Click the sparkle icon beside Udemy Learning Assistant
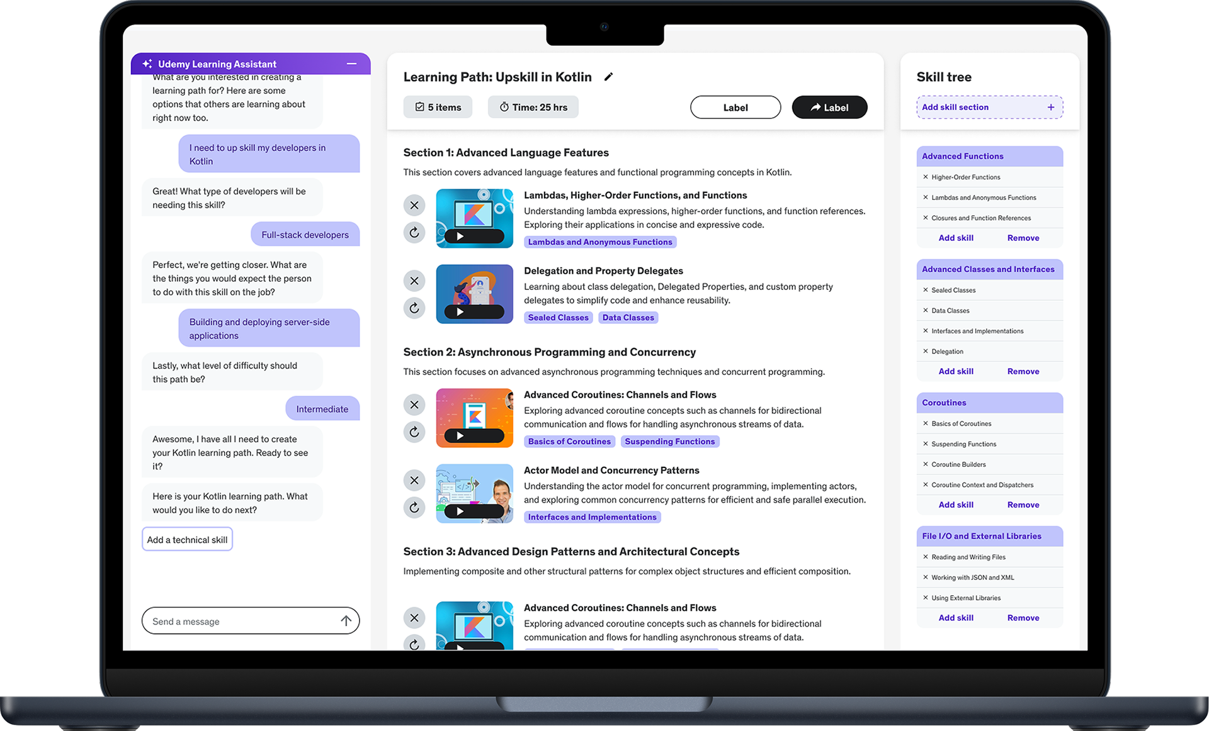Screen dimensions: 1209x731 [147, 64]
